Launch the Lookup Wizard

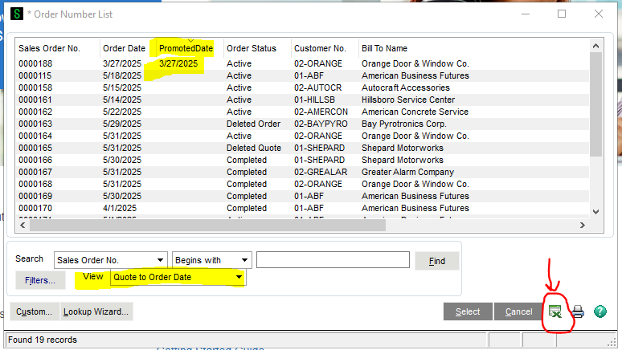click(96, 311)
